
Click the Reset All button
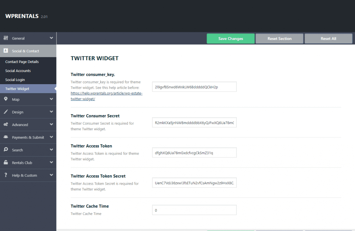click(x=328, y=38)
